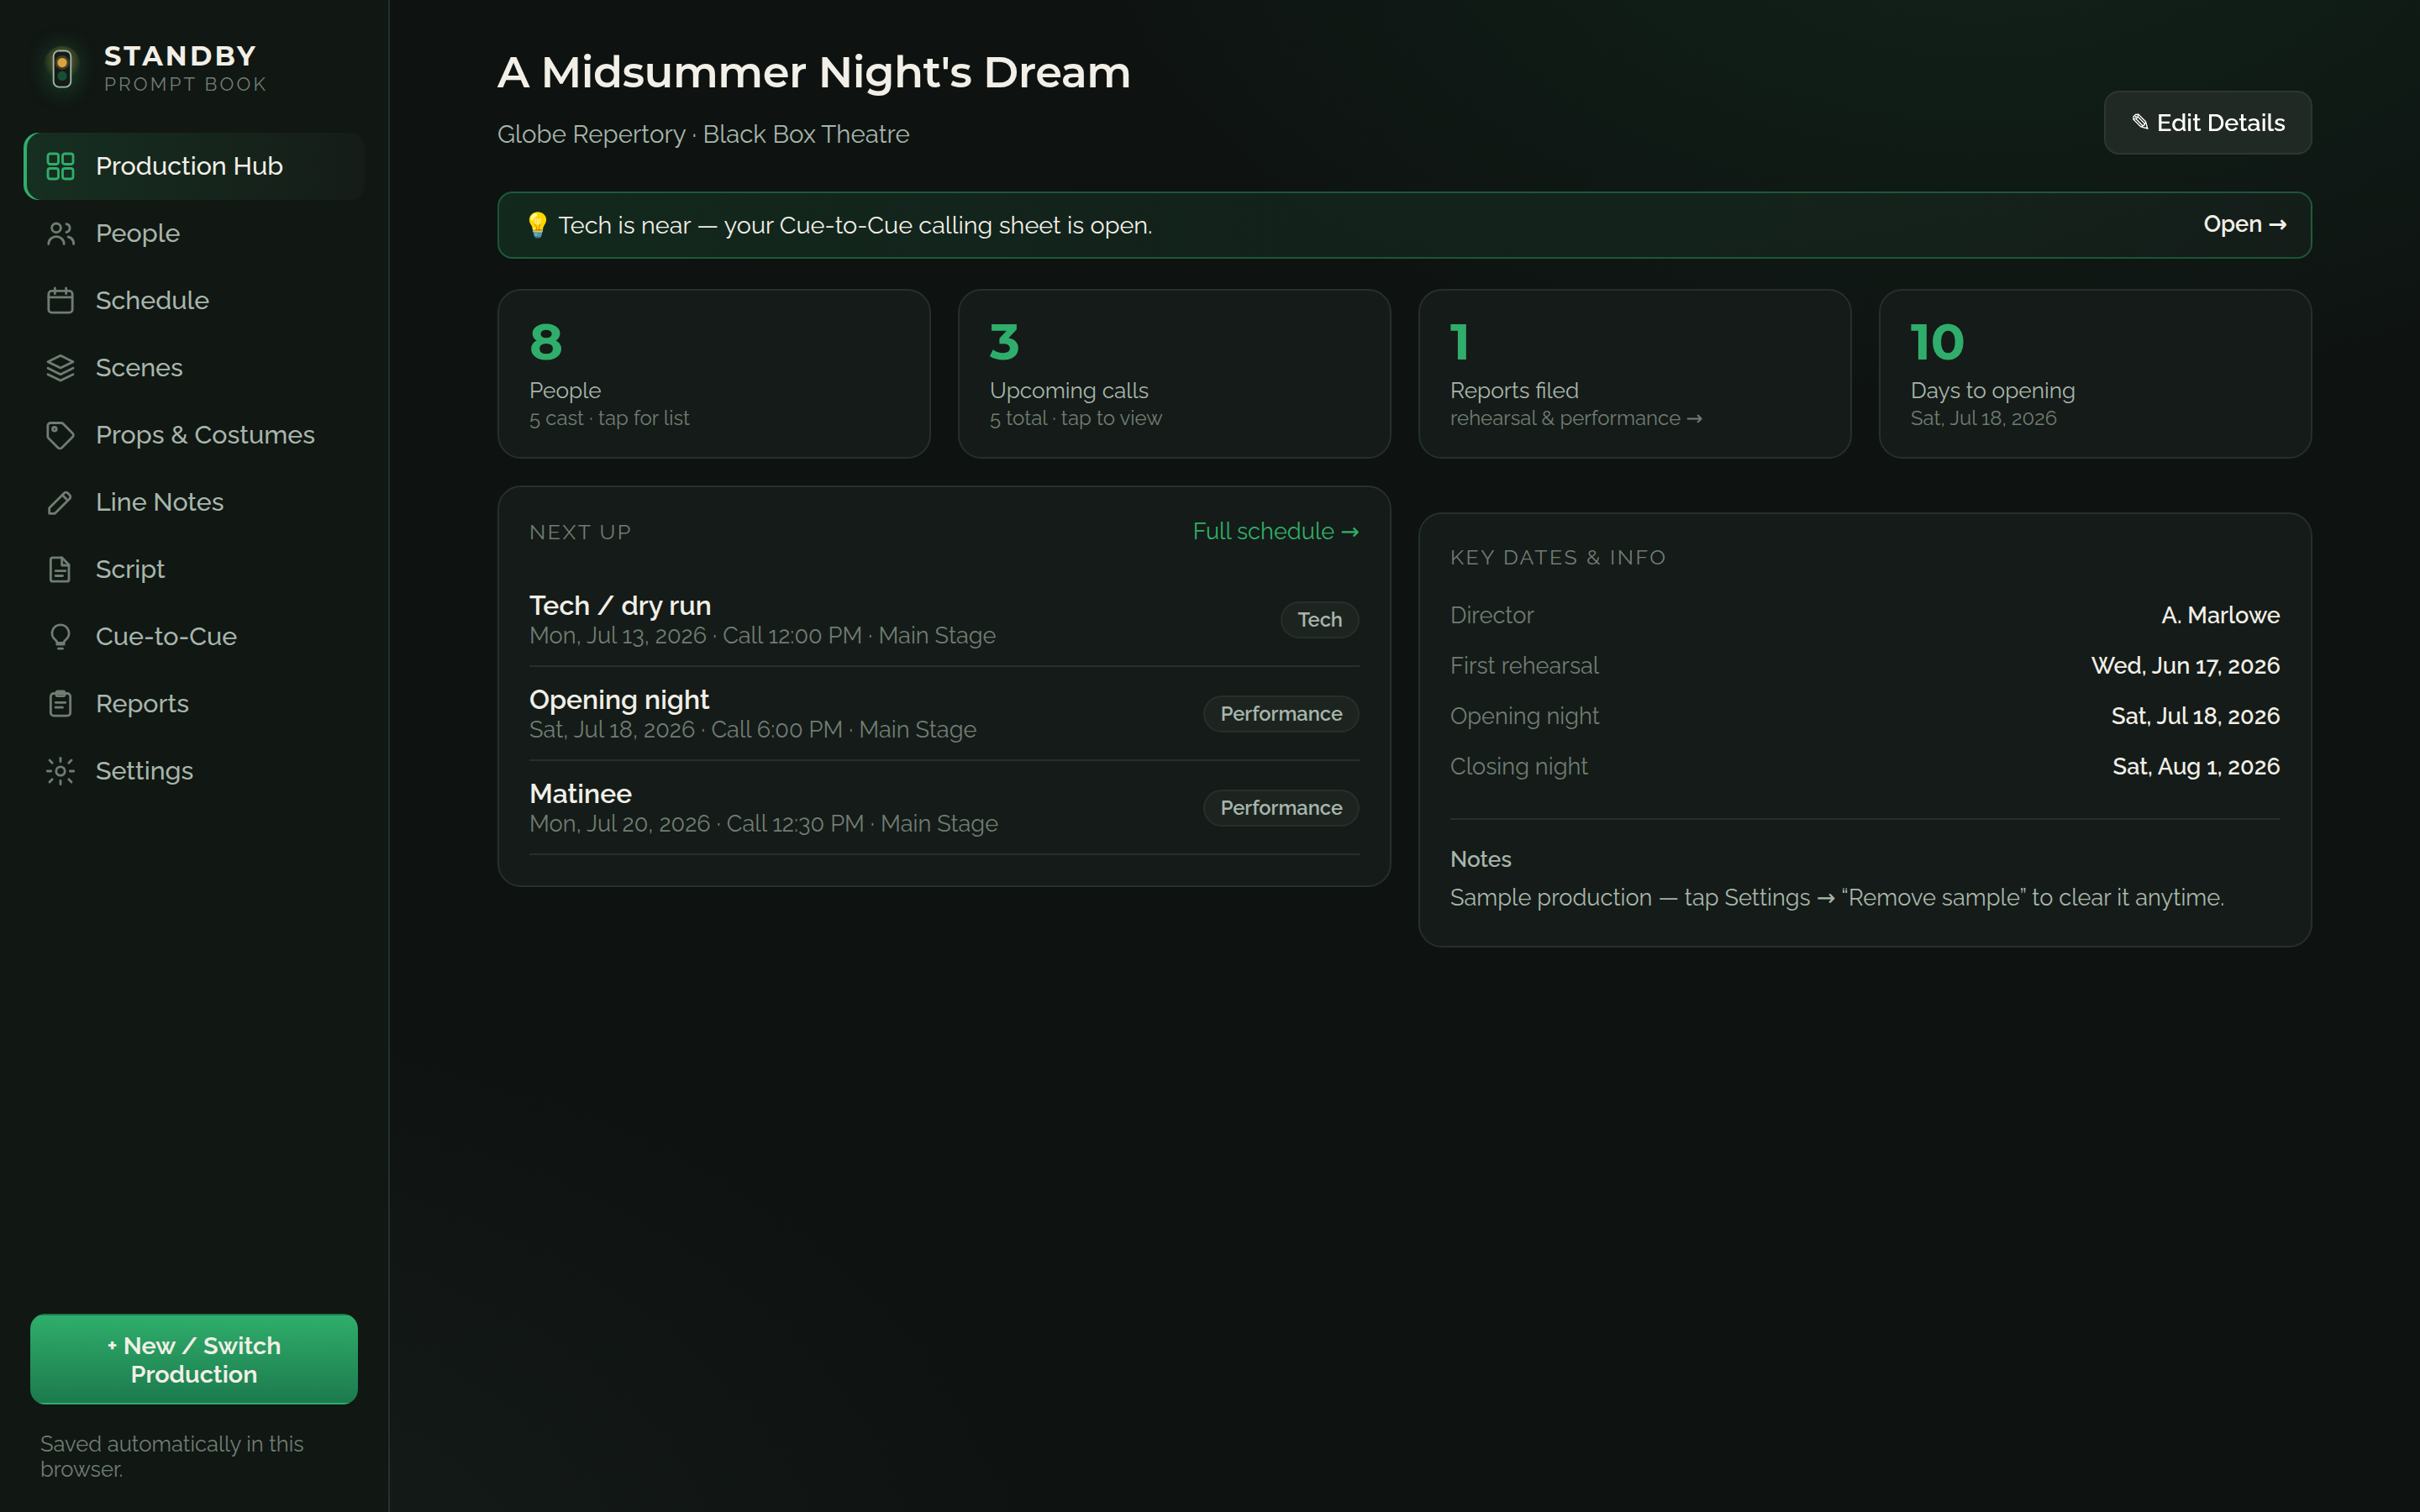
Task: Open the Cue-to-Cue sheet from the banner
Action: [x=2244, y=224]
